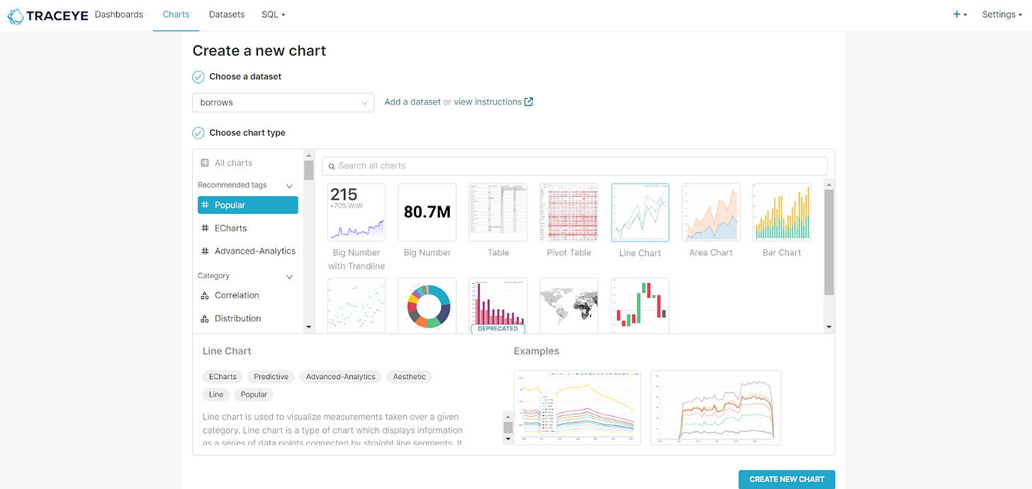The image size is (1032, 489).
Task: Click the external link icon beside instructions
Action: point(529,102)
